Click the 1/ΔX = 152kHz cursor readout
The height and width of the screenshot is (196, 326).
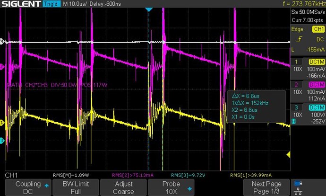pos(250,103)
